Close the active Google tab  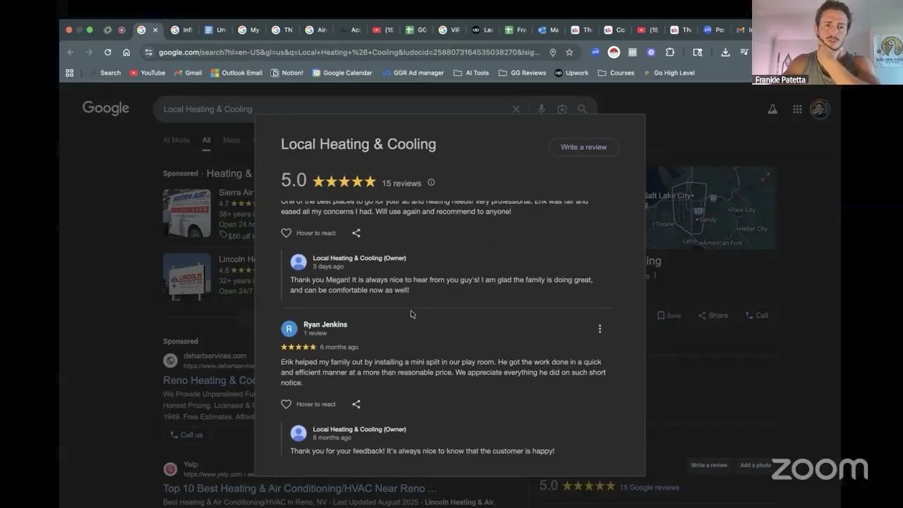click(155, 30)
